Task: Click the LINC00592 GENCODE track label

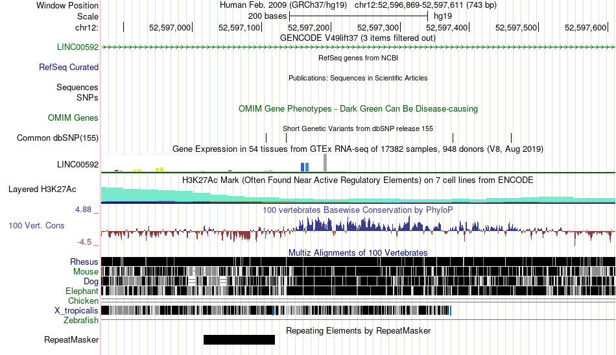Action: point(78,47)
